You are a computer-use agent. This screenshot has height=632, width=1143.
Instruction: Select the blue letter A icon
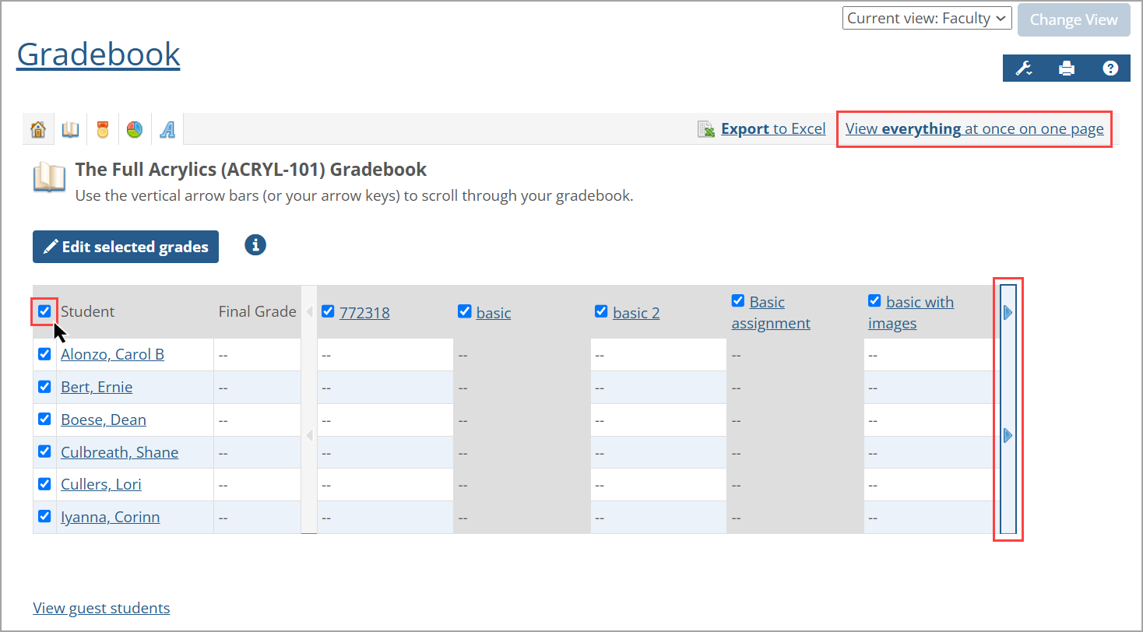click(x=166, y=128)
